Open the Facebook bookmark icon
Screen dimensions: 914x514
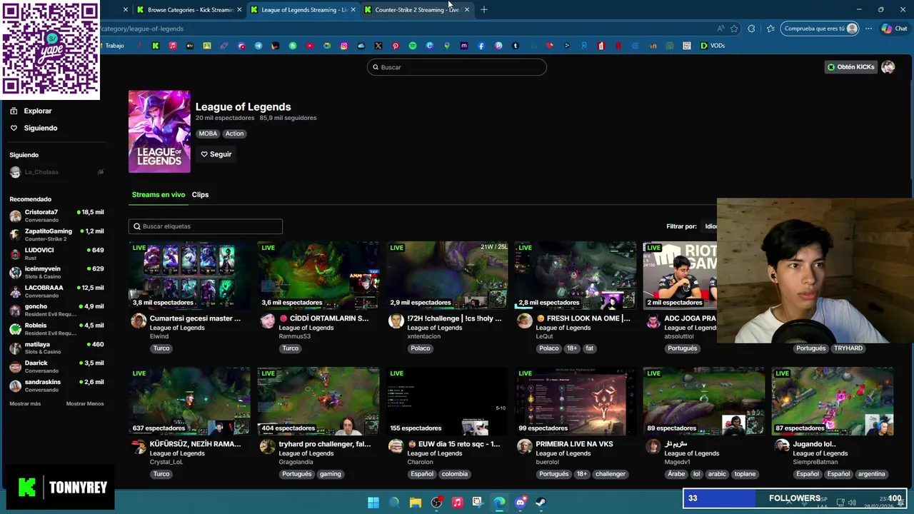(481, 46)
